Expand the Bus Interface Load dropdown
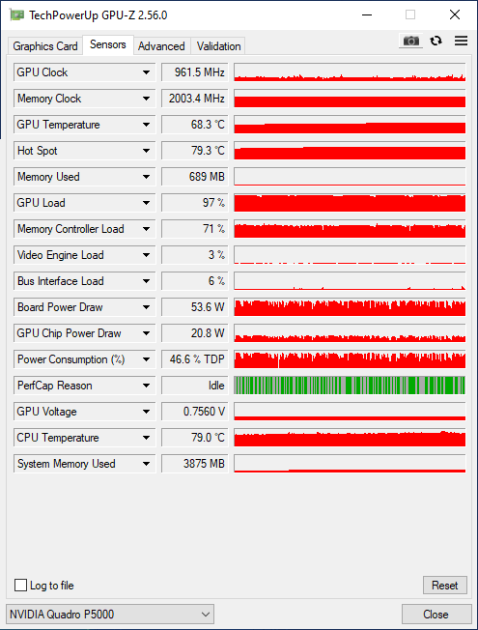The image size is (478, 630). [x=146, y=281]
